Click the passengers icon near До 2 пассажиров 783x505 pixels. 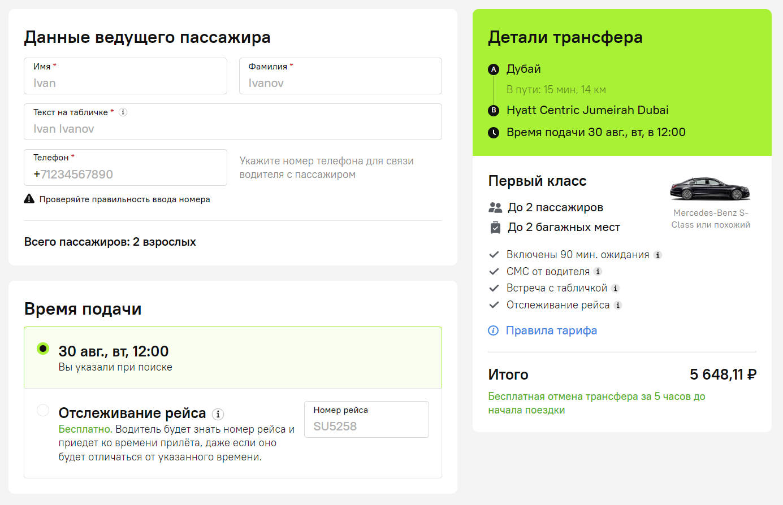pyautogui.click(x=495, y=207)
